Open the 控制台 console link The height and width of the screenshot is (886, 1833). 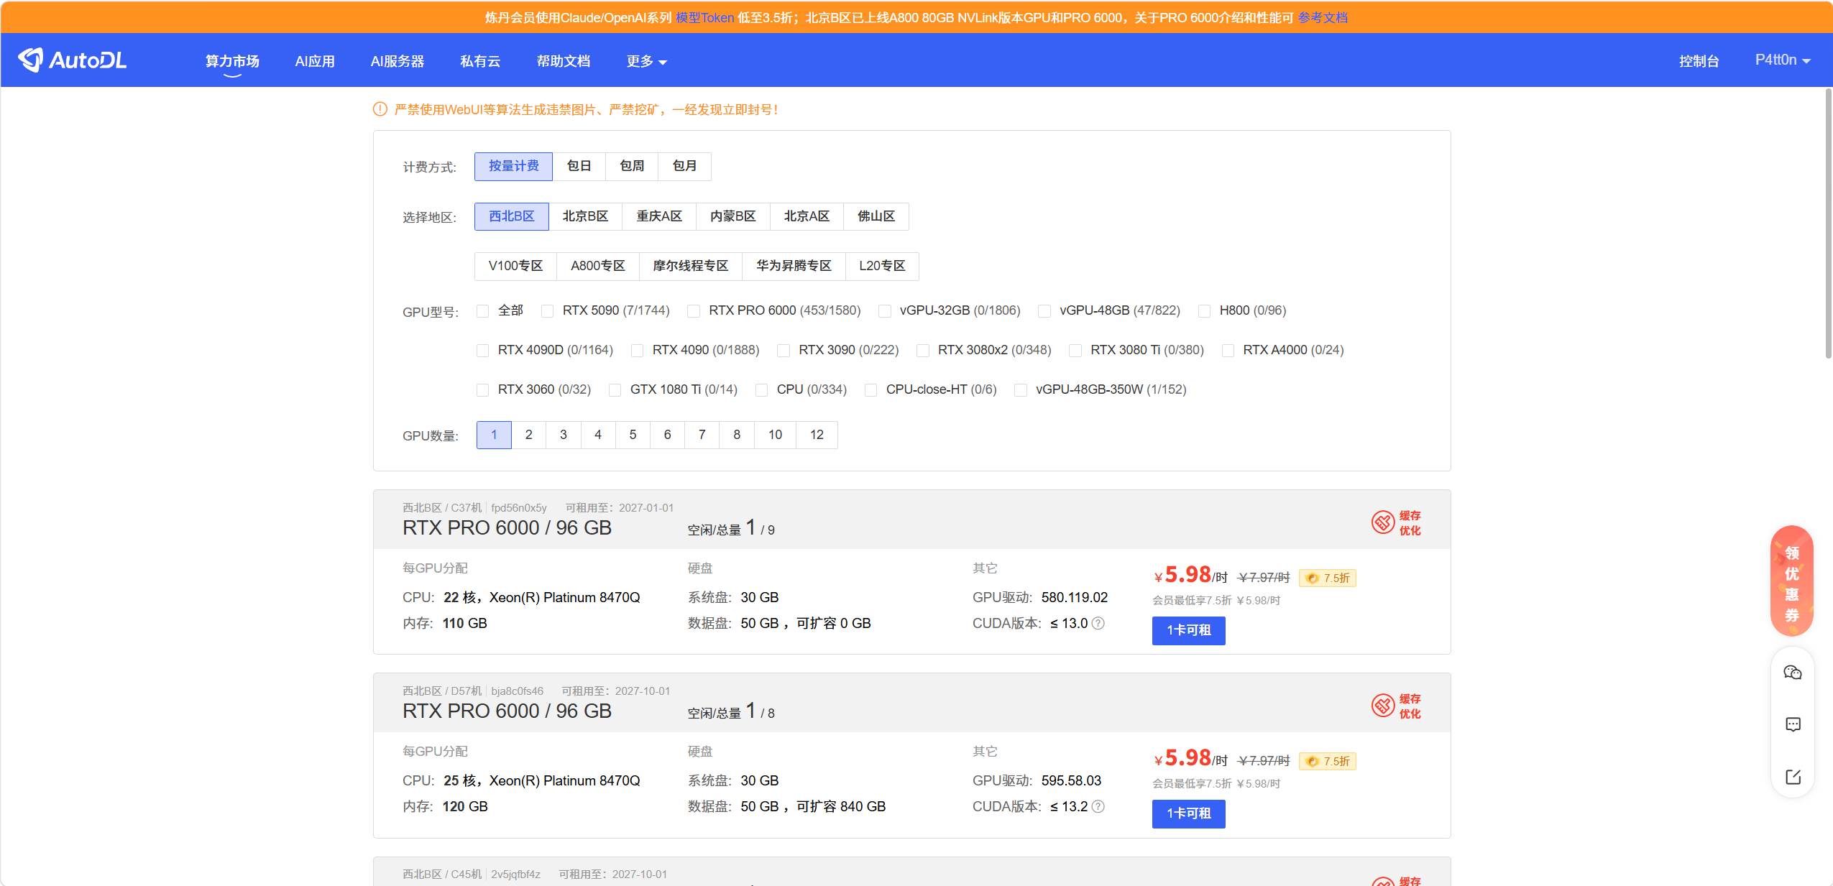[1699, 62]
